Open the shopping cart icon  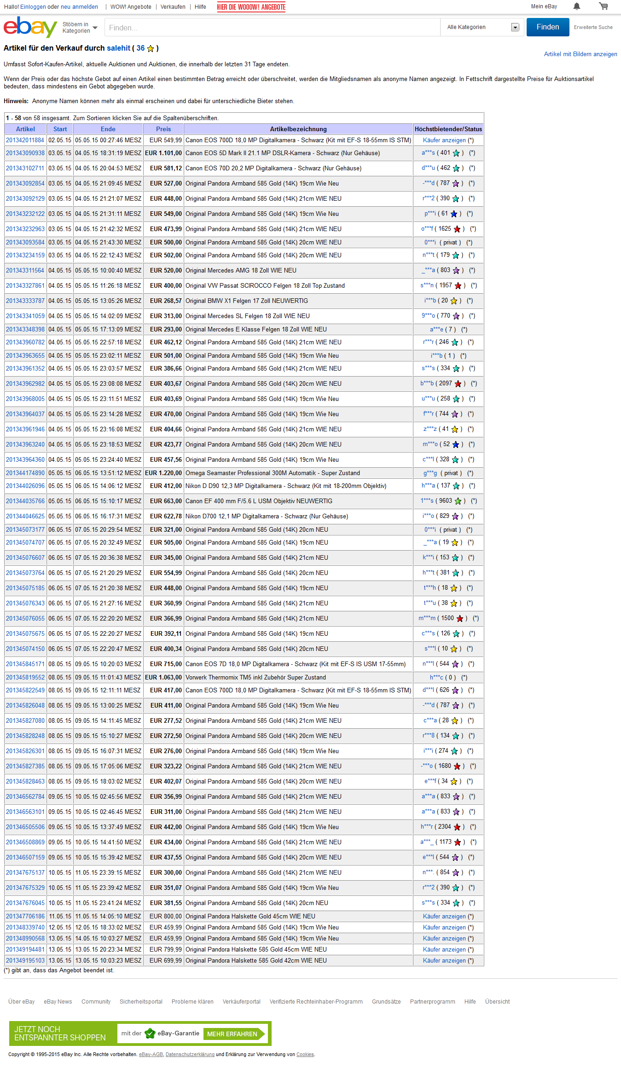[604, 6]
